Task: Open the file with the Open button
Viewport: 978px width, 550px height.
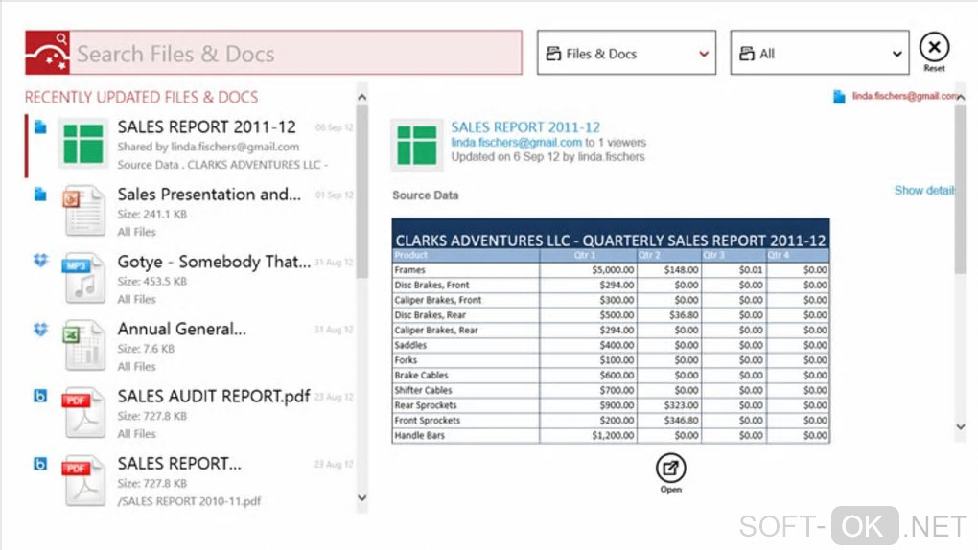Action: [x=670, y=473]
